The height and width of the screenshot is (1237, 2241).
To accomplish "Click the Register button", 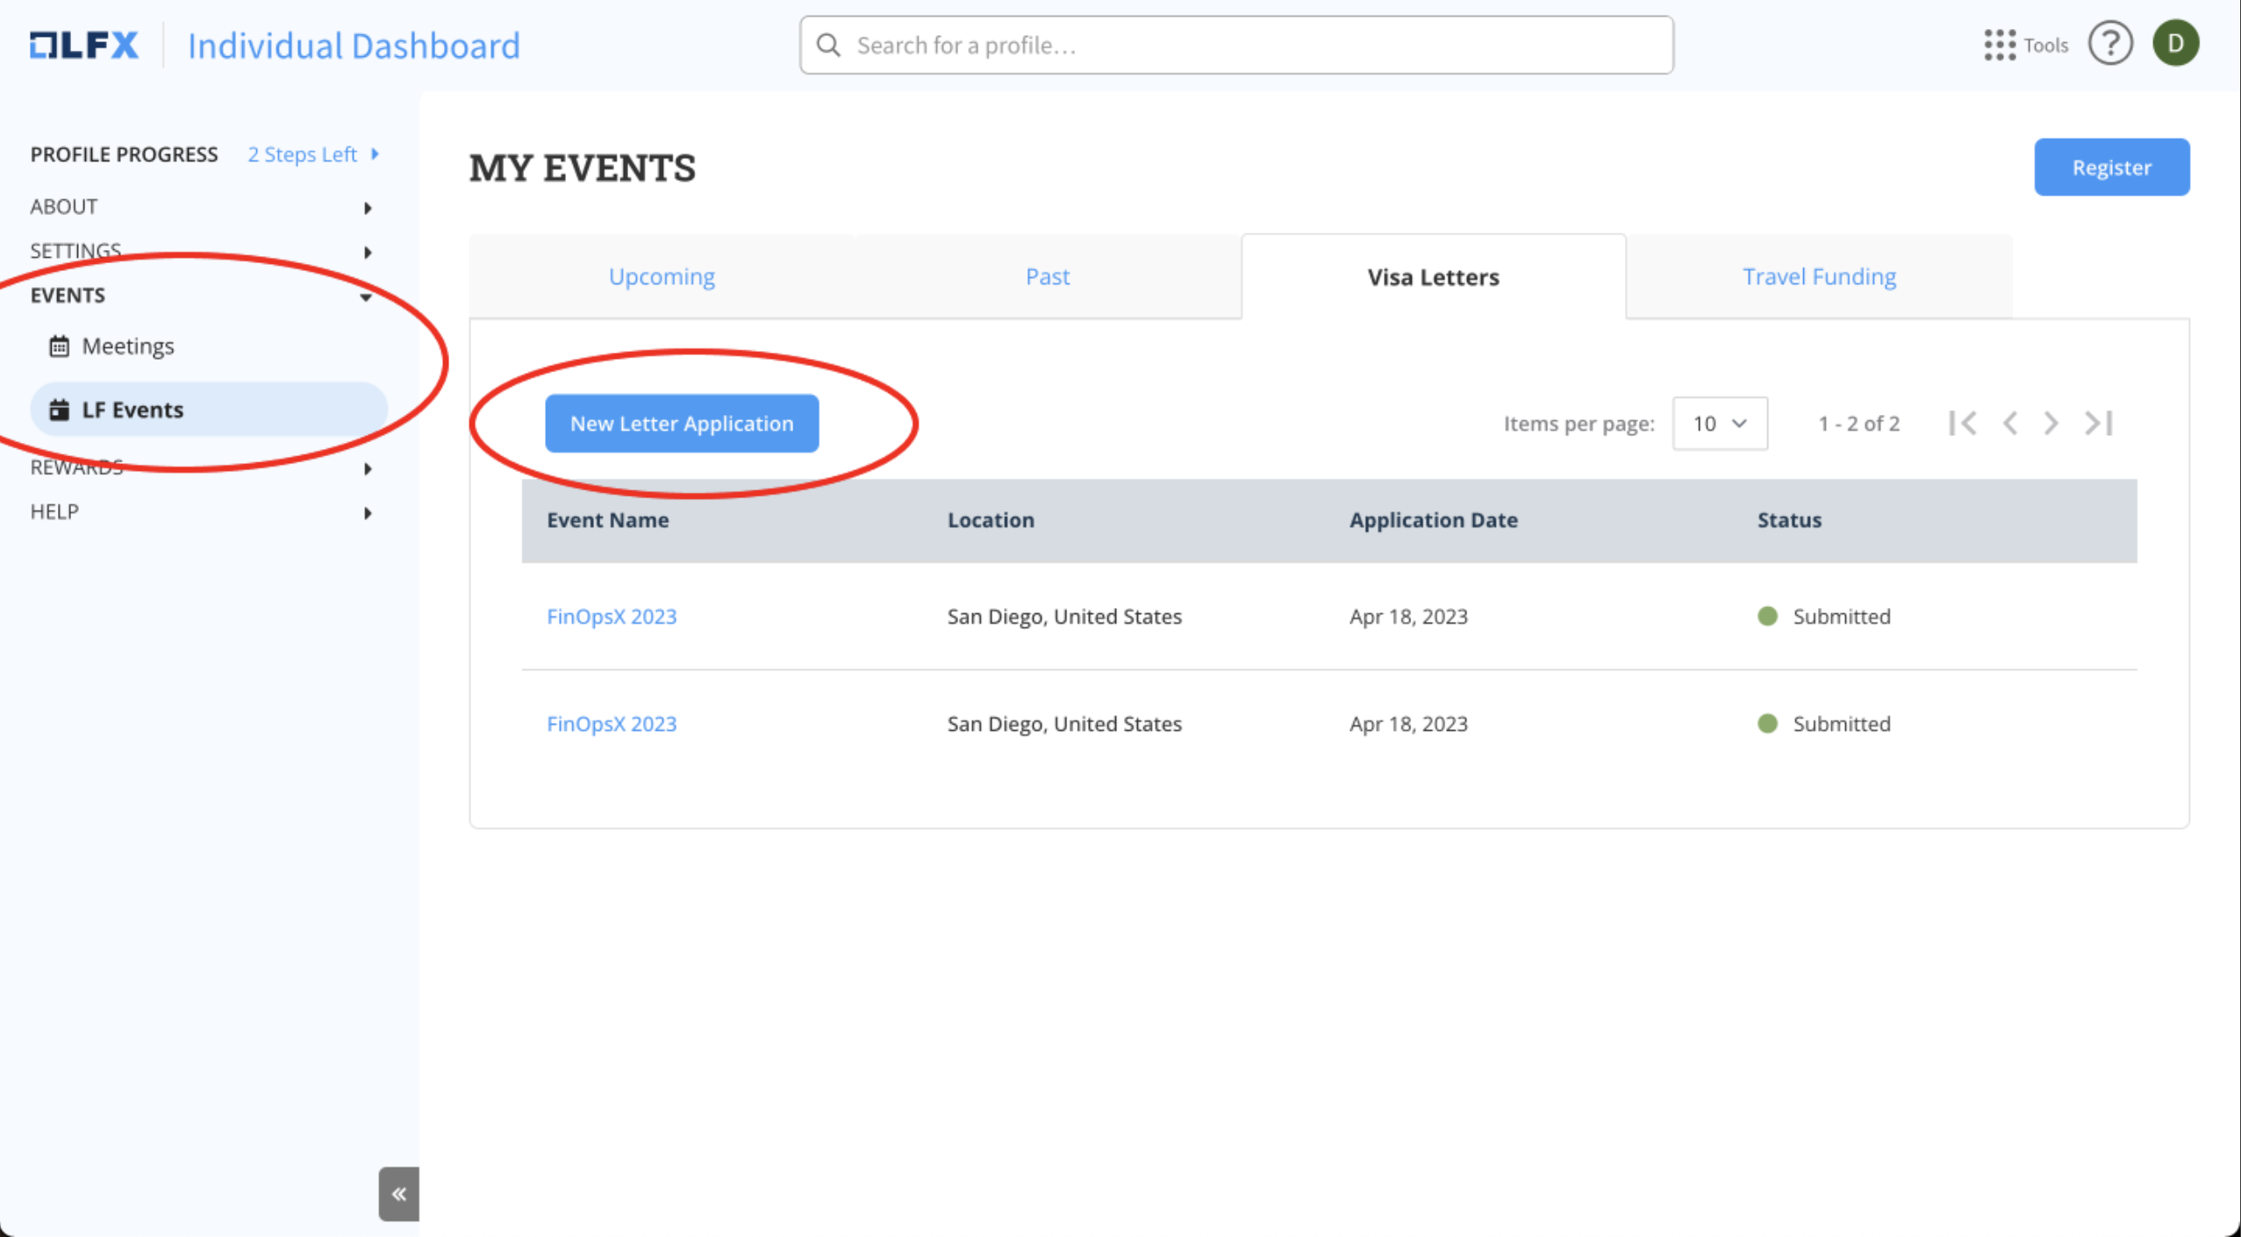I will click(2111, 167).
